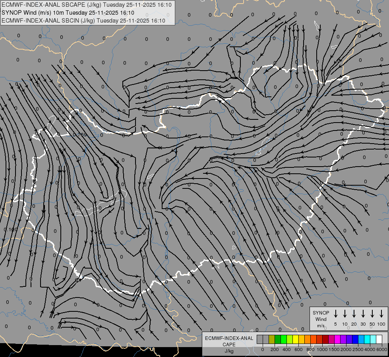Choose the bright magenta CAPE swatch

pos(337,339)
